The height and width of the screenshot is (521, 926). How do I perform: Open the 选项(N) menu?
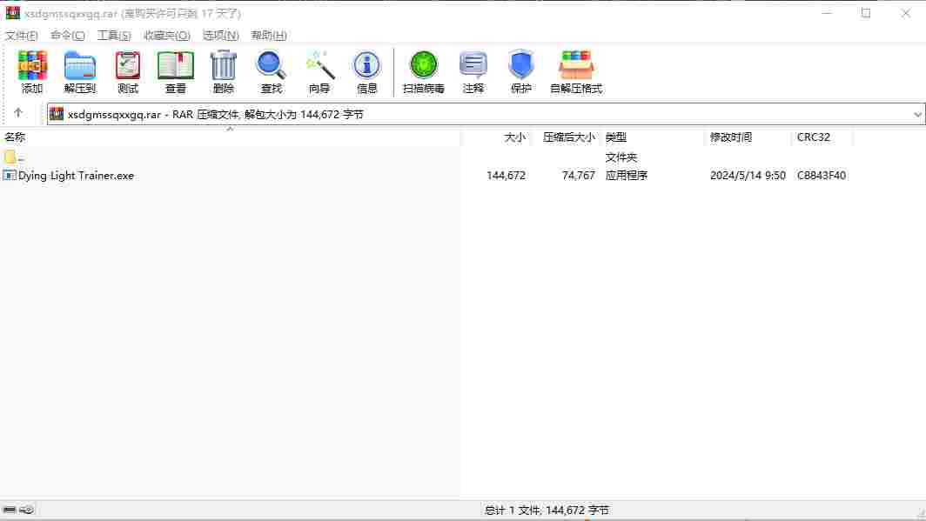(x=220, y=36)
